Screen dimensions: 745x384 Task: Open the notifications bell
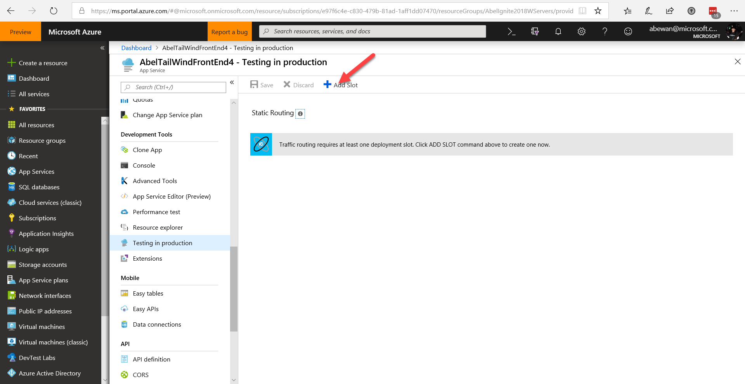[x=558, y=31]
